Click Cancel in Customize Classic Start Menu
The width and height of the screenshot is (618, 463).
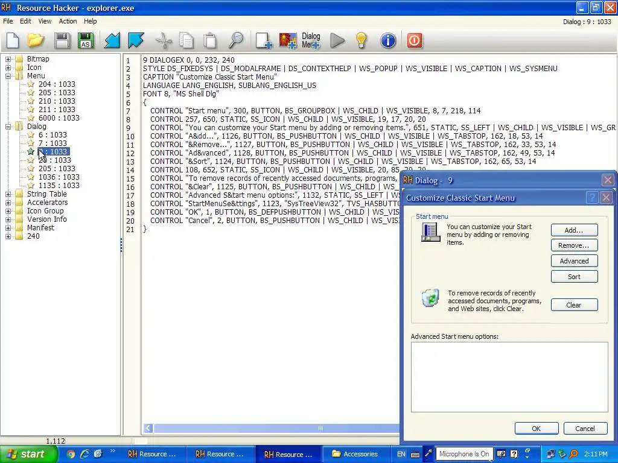[585, 429]
